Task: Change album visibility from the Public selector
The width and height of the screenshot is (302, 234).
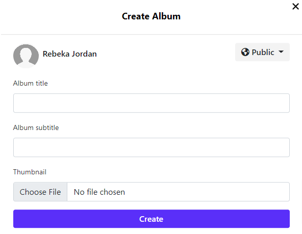Action: click(x=262, y=52)
